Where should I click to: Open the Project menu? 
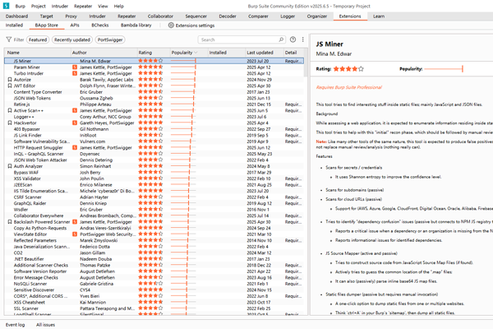39,6
